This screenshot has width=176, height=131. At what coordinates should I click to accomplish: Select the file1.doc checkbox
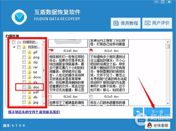point(91,51)
